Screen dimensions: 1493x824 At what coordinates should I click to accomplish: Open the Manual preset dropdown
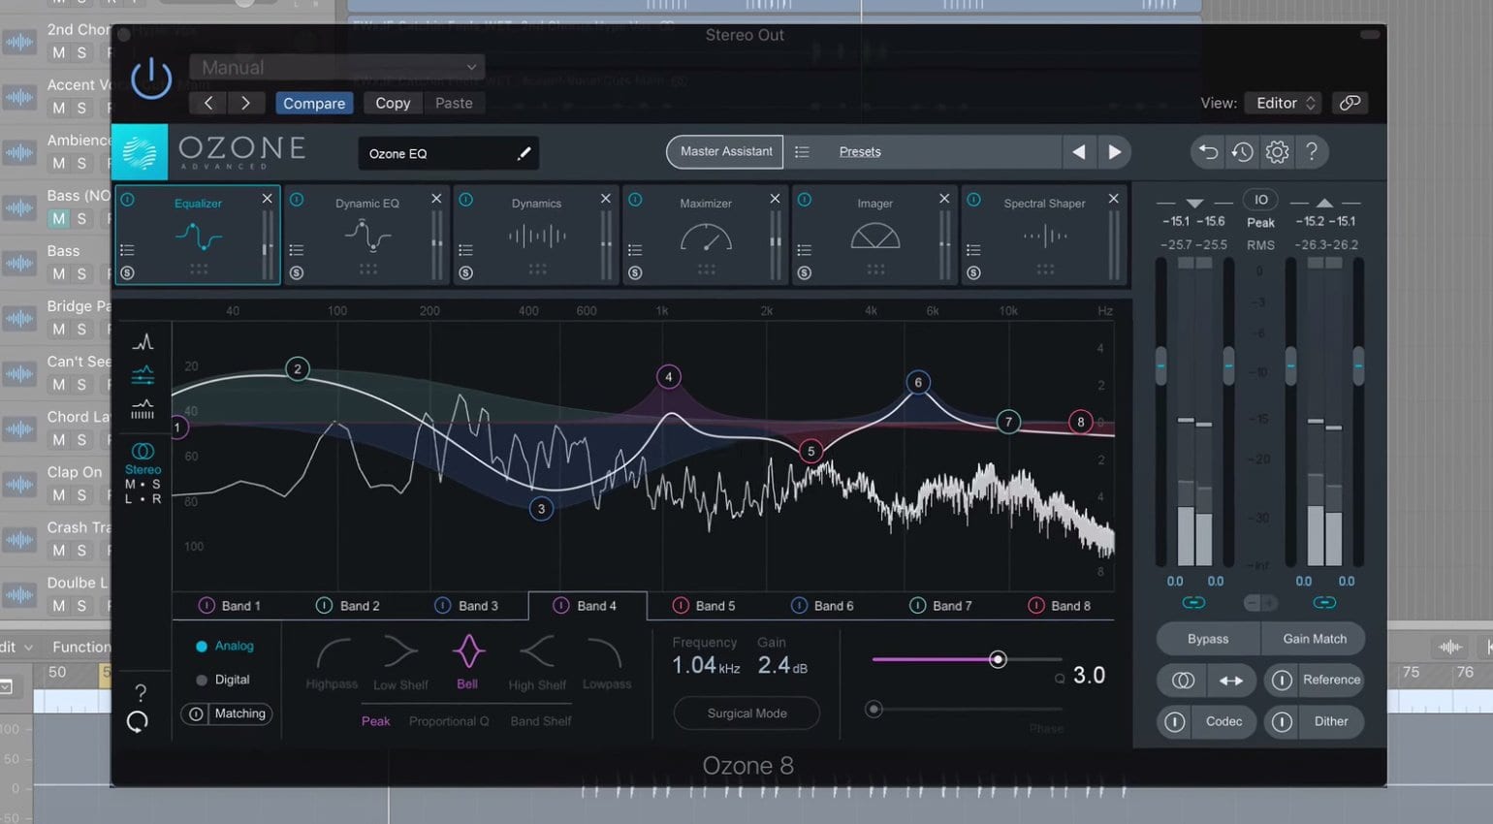[x=336, y=67]
